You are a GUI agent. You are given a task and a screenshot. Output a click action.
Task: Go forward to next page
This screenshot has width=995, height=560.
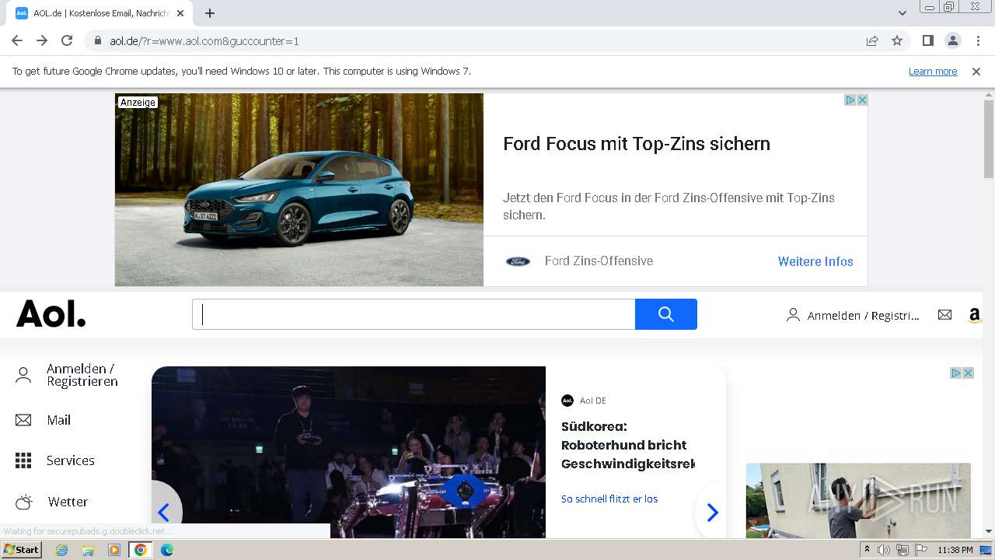click(42, 40)
